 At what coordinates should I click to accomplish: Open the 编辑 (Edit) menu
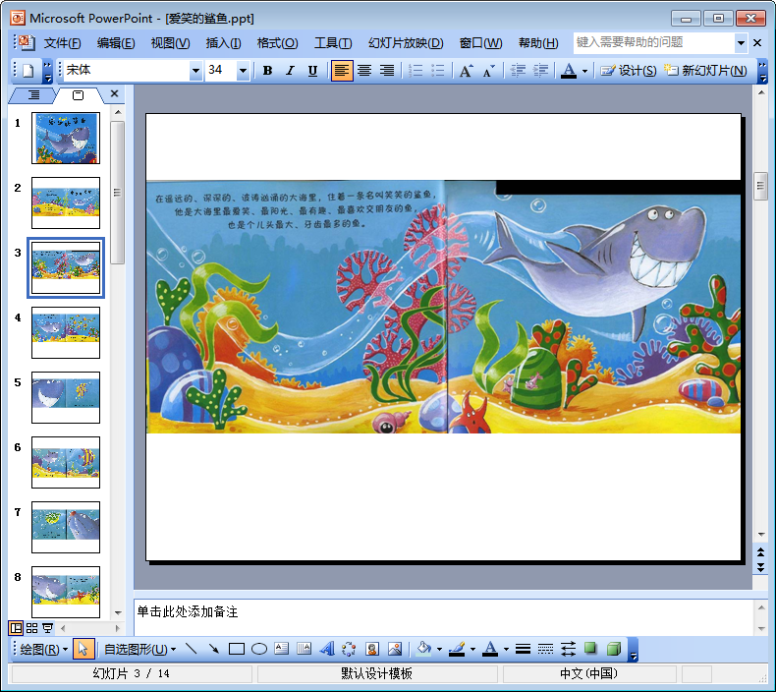(116, 43)
